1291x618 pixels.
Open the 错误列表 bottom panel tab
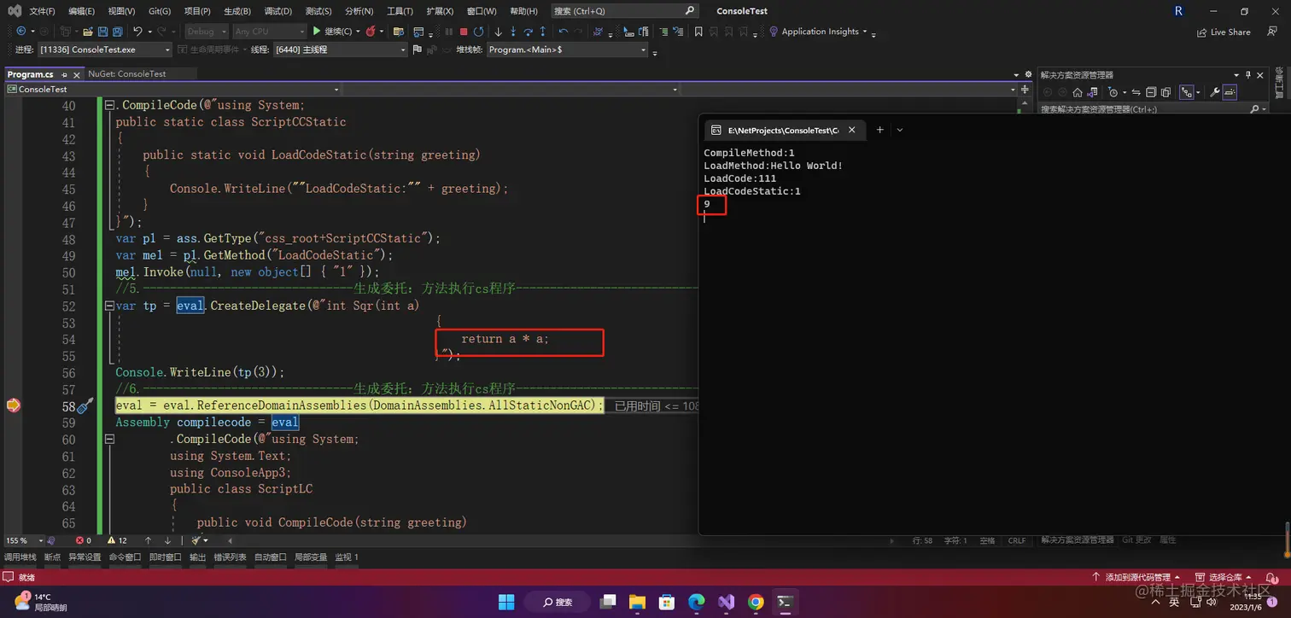click(x=230, y=557)
